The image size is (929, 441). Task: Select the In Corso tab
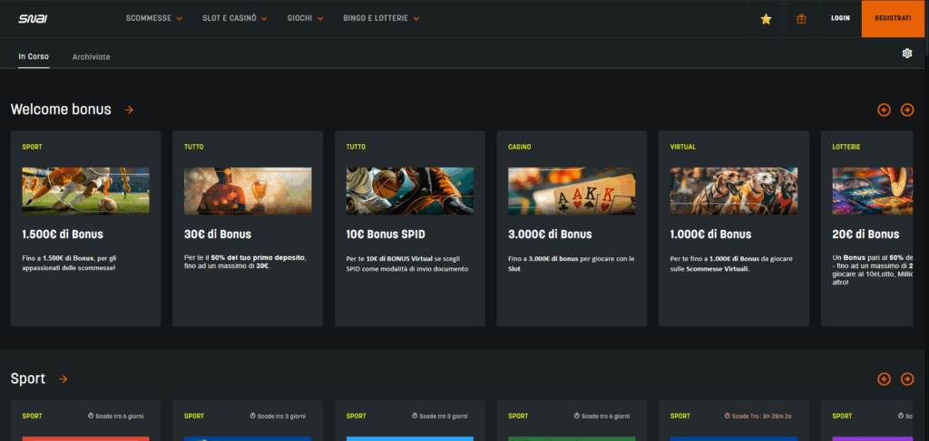34,56
